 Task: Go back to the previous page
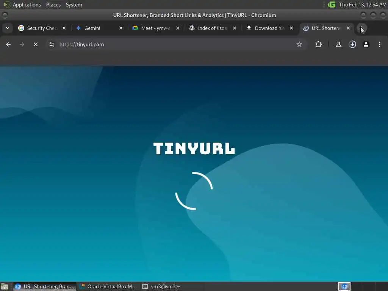(x=8, y=44)
